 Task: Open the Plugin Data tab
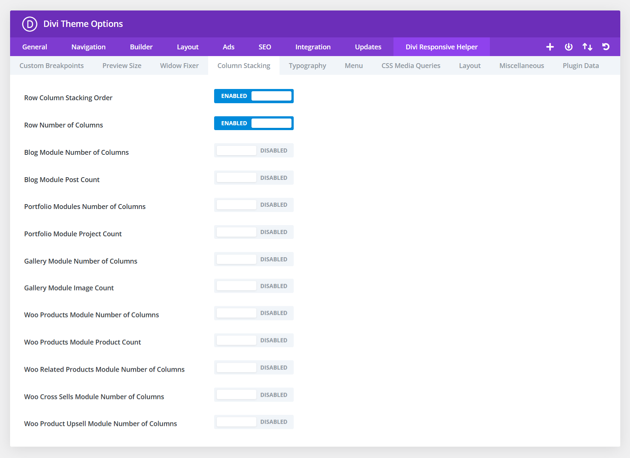pos(580,65)
